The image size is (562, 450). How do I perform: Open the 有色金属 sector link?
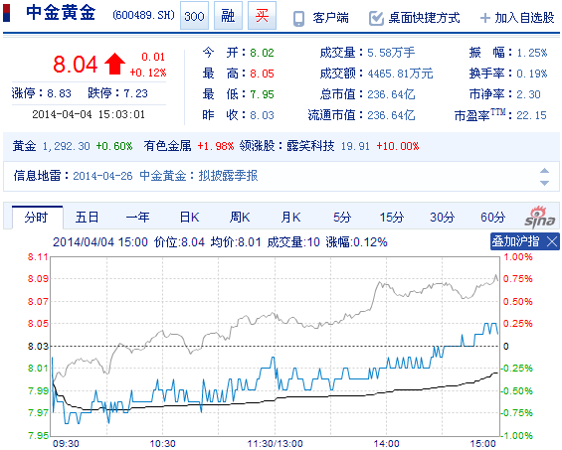(167, 146)
